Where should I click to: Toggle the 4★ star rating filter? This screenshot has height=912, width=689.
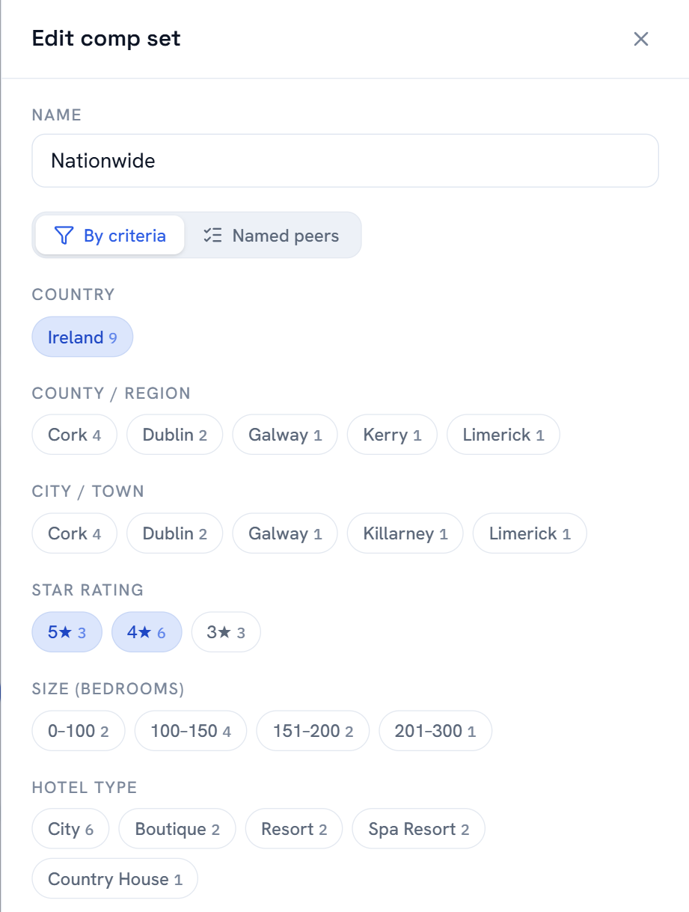[147, 632]
